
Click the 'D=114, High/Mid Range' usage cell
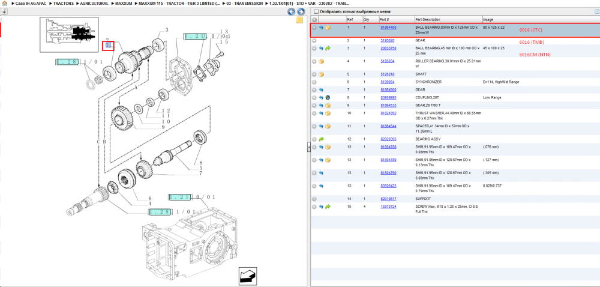[x=501, y=82]
